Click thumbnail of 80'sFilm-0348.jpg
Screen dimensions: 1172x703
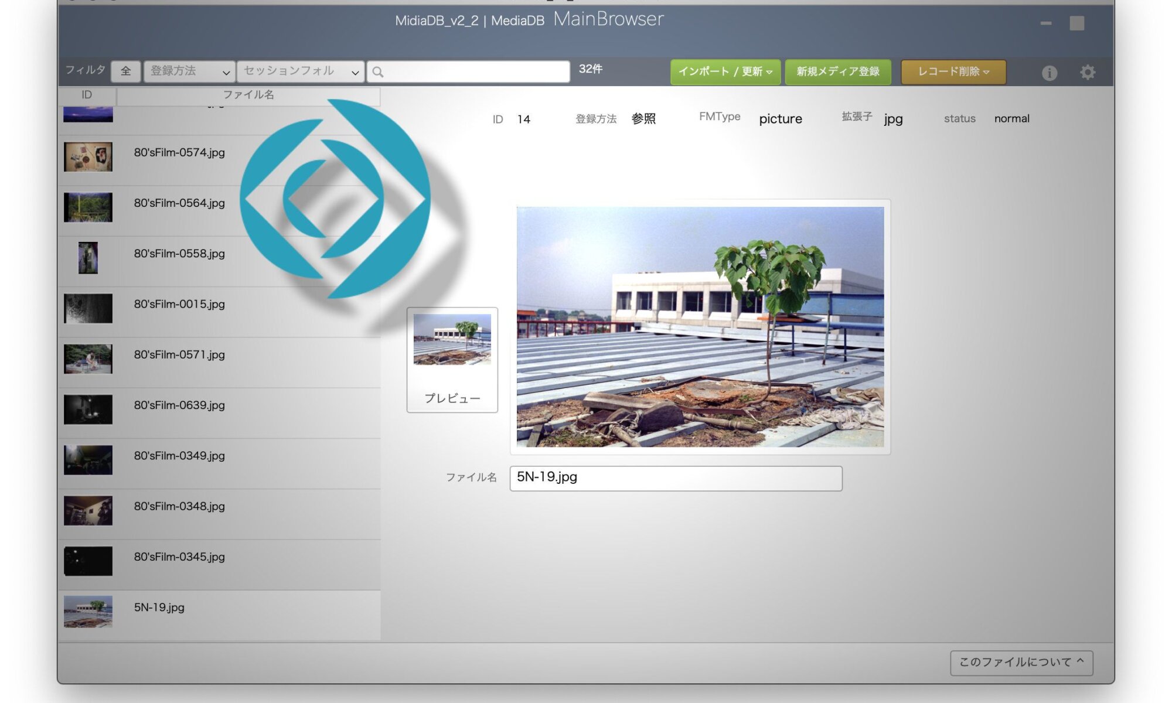tap(88, 510)
